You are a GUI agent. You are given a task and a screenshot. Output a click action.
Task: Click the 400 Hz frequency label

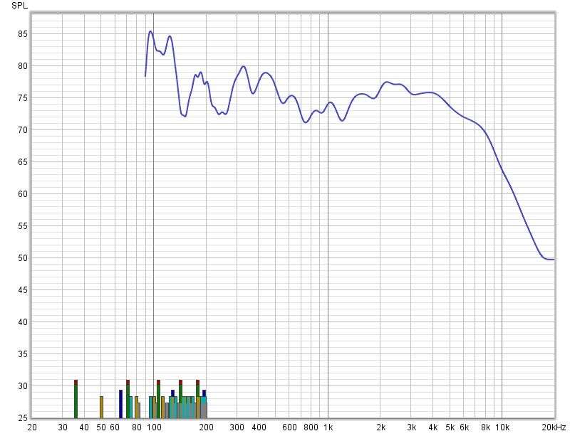259,427
